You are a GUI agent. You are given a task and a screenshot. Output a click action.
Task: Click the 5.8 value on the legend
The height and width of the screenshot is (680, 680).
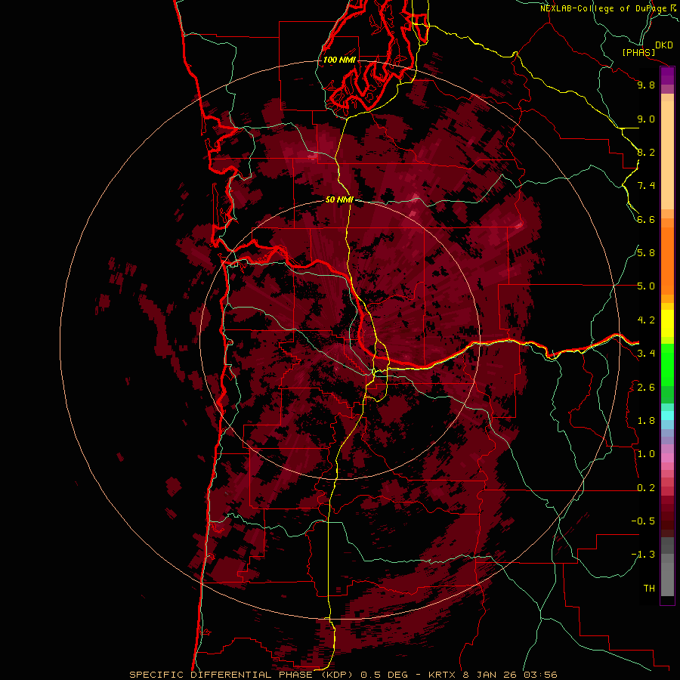[x=646, y=252]
